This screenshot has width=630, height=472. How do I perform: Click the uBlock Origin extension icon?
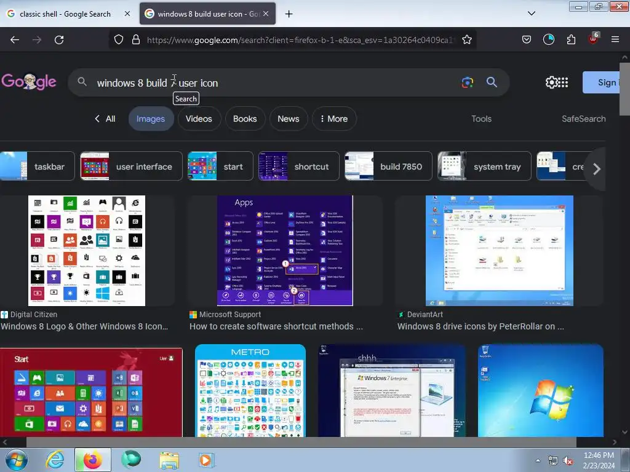click(594, 39)
